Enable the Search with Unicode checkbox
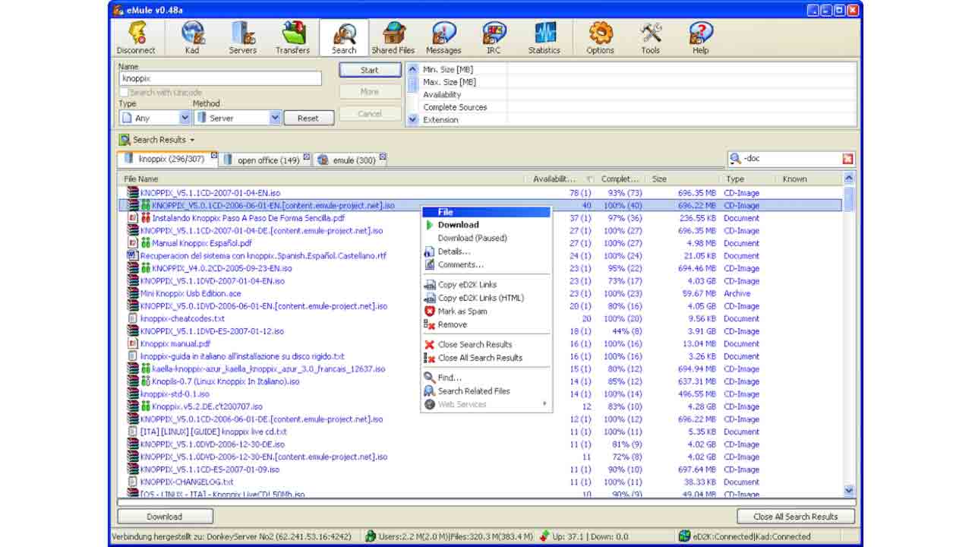Image resolution: width=972 pixels, height=547 pixels. [x=124, y=91]
